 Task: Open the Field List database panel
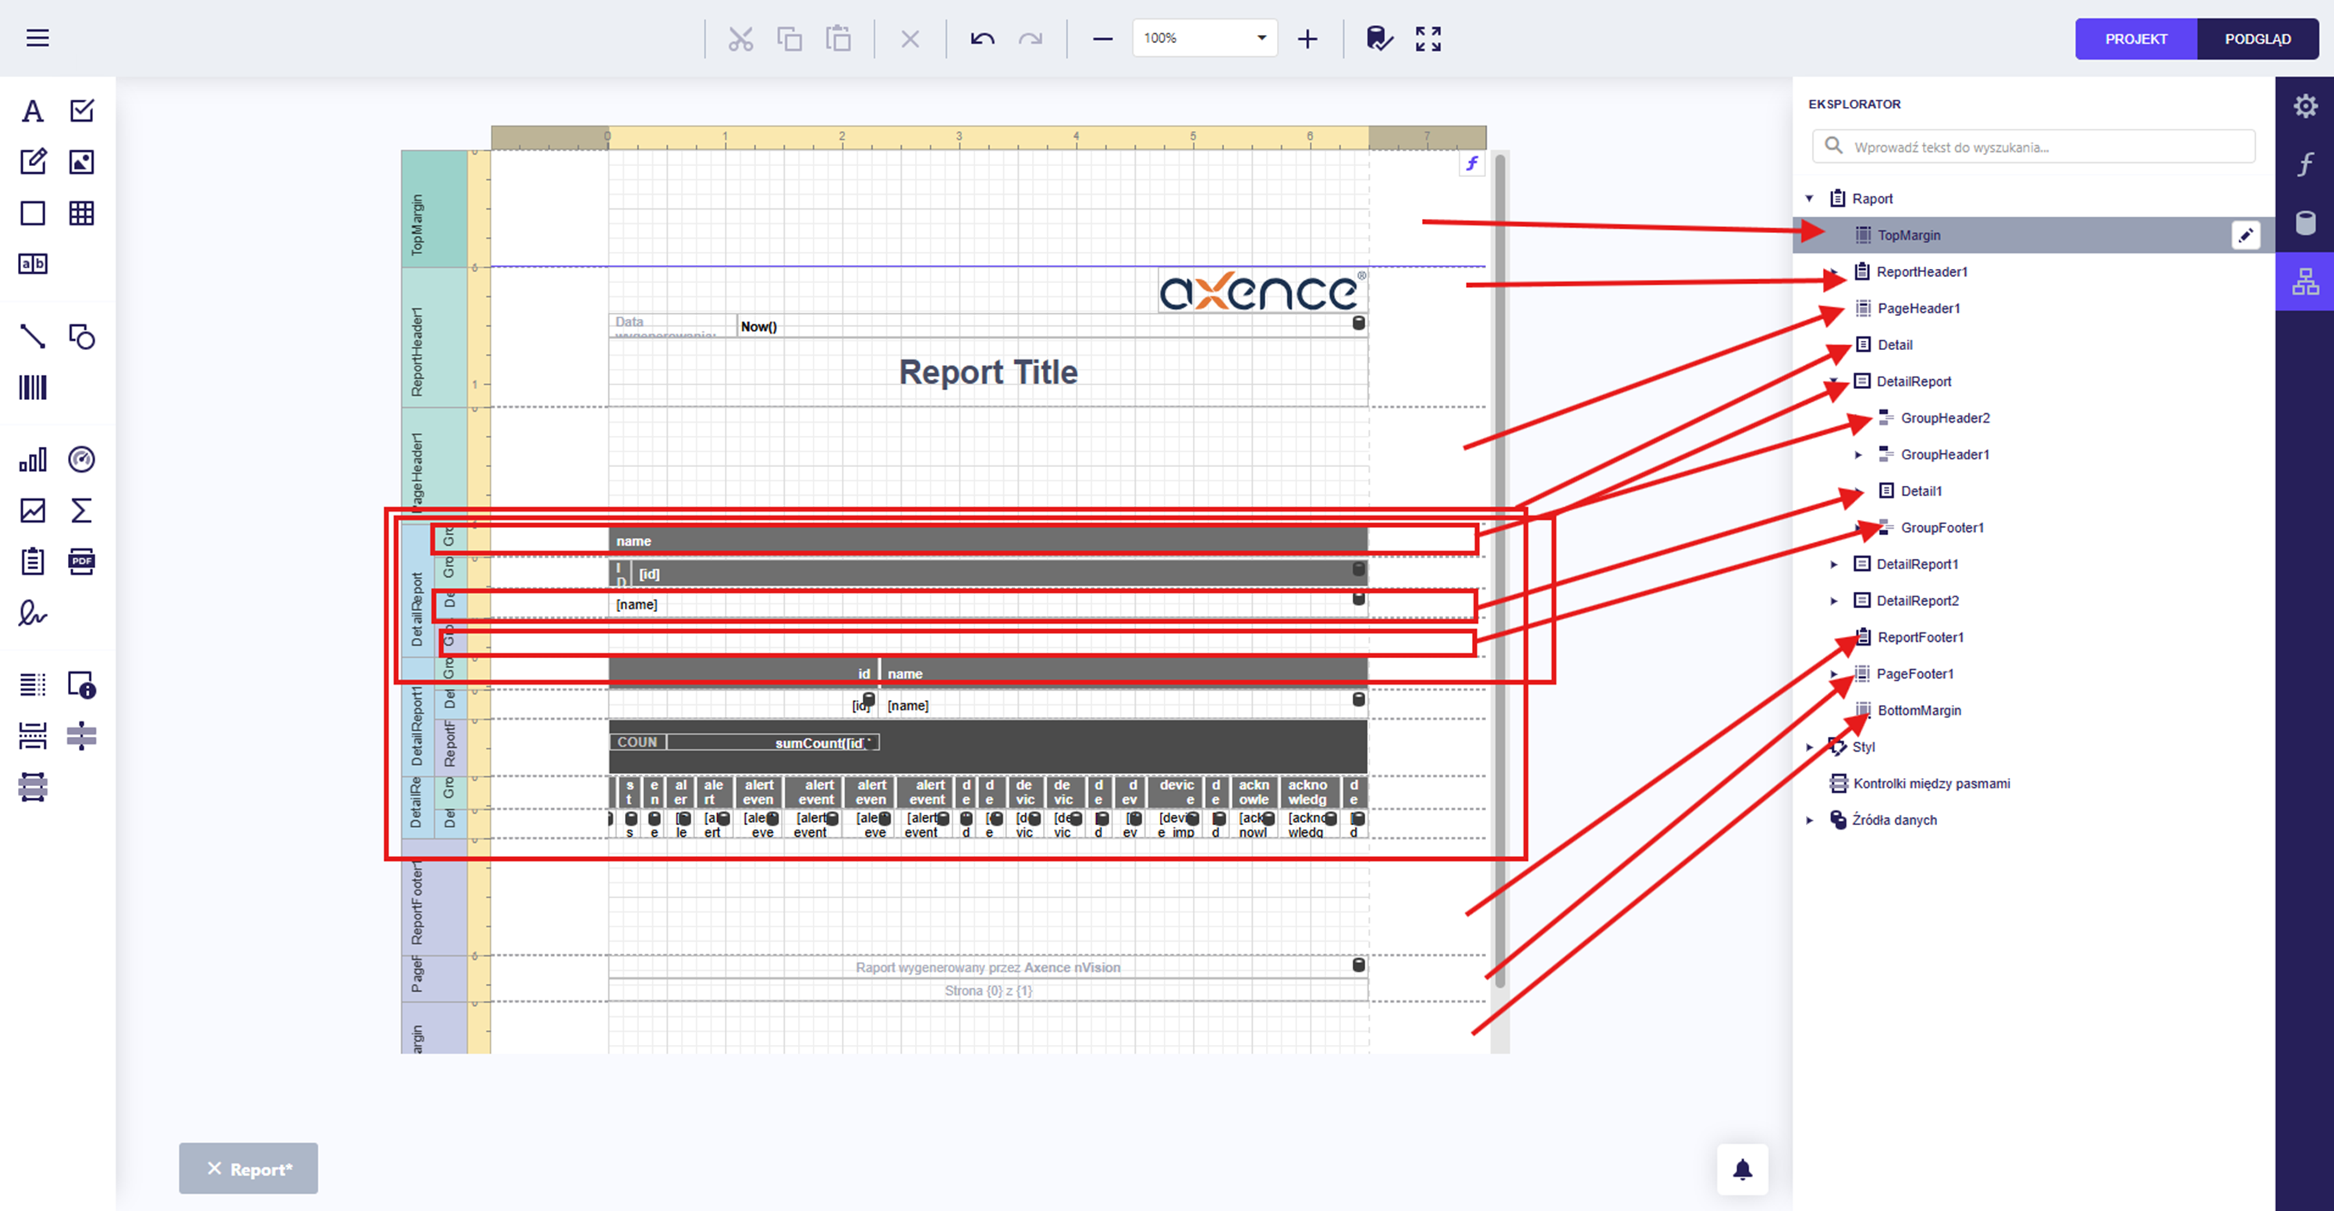pyautogui.click(x=2304, y=223)
